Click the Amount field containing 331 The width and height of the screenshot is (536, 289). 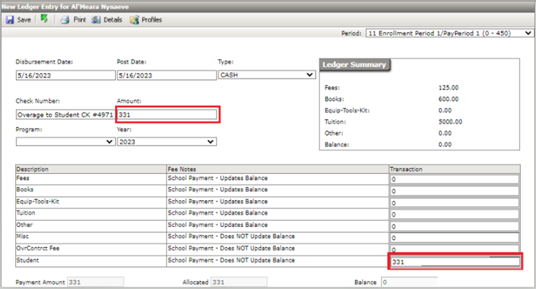(167, 115)
